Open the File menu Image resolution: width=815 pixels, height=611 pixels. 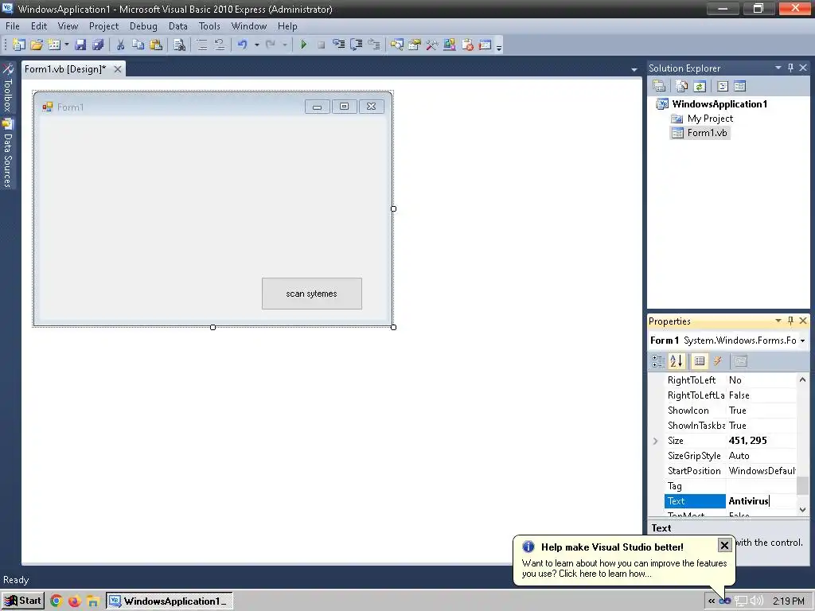[13, 26]
